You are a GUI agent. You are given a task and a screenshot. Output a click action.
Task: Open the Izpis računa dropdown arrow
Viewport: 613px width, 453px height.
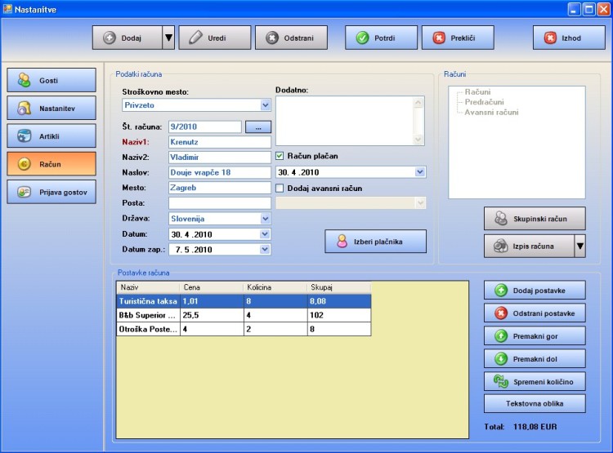click(x=579, y=246)
